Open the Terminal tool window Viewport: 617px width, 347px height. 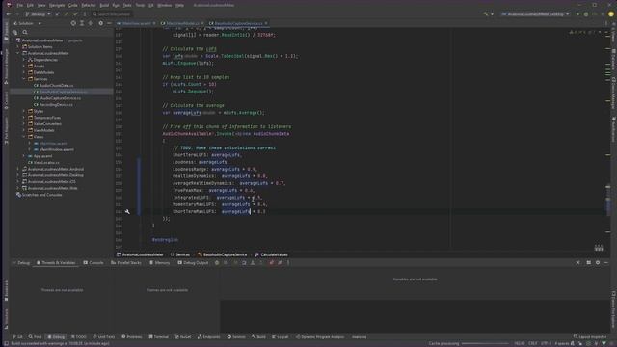click(158, 337)
